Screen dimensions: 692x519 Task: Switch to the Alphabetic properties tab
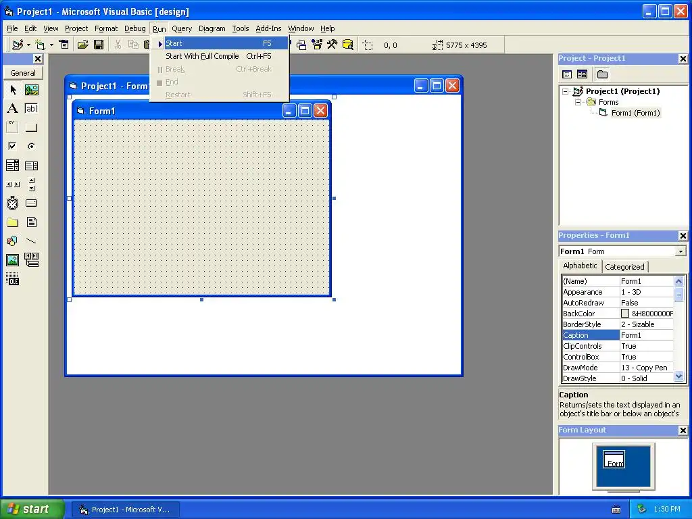[580, 266]
